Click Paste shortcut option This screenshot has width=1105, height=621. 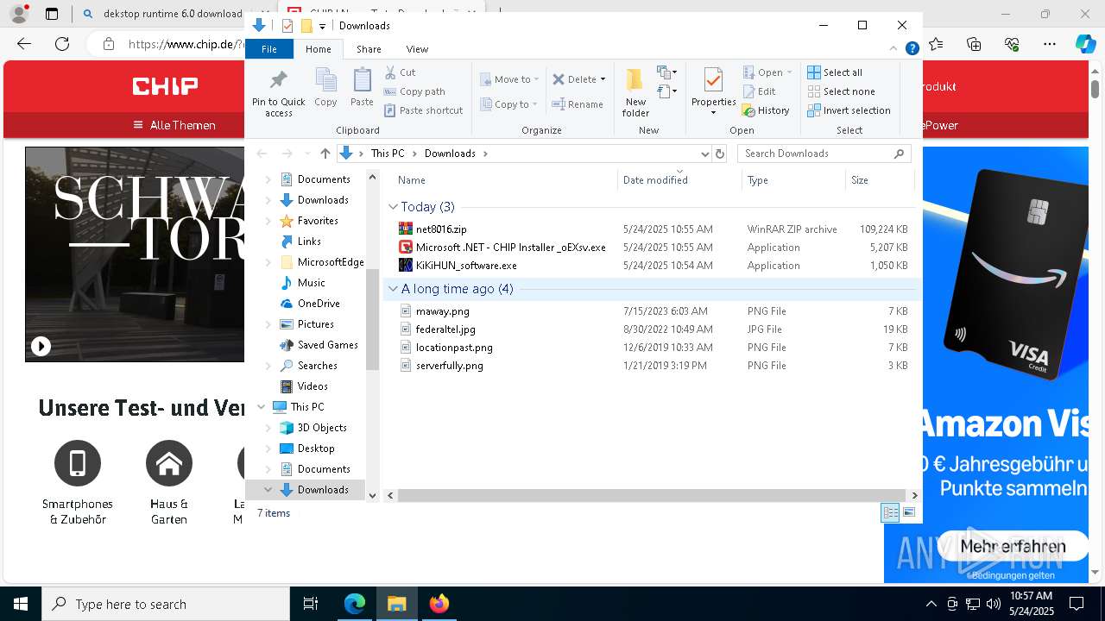pos(423,110)
